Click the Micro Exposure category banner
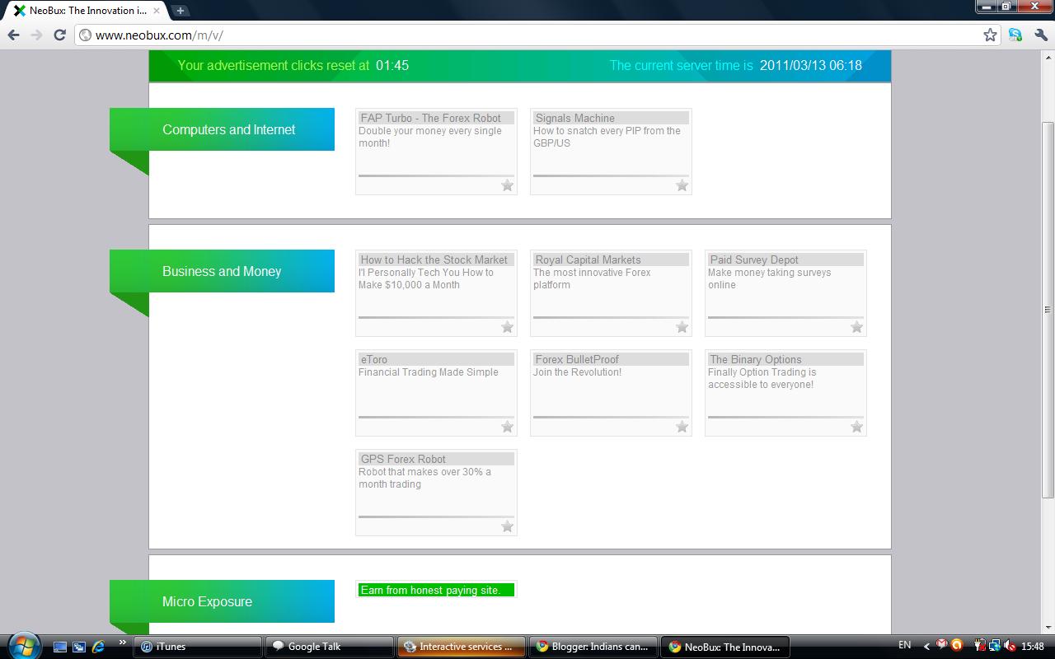This screenshot has height=659, width=1055. pos(222,601)
